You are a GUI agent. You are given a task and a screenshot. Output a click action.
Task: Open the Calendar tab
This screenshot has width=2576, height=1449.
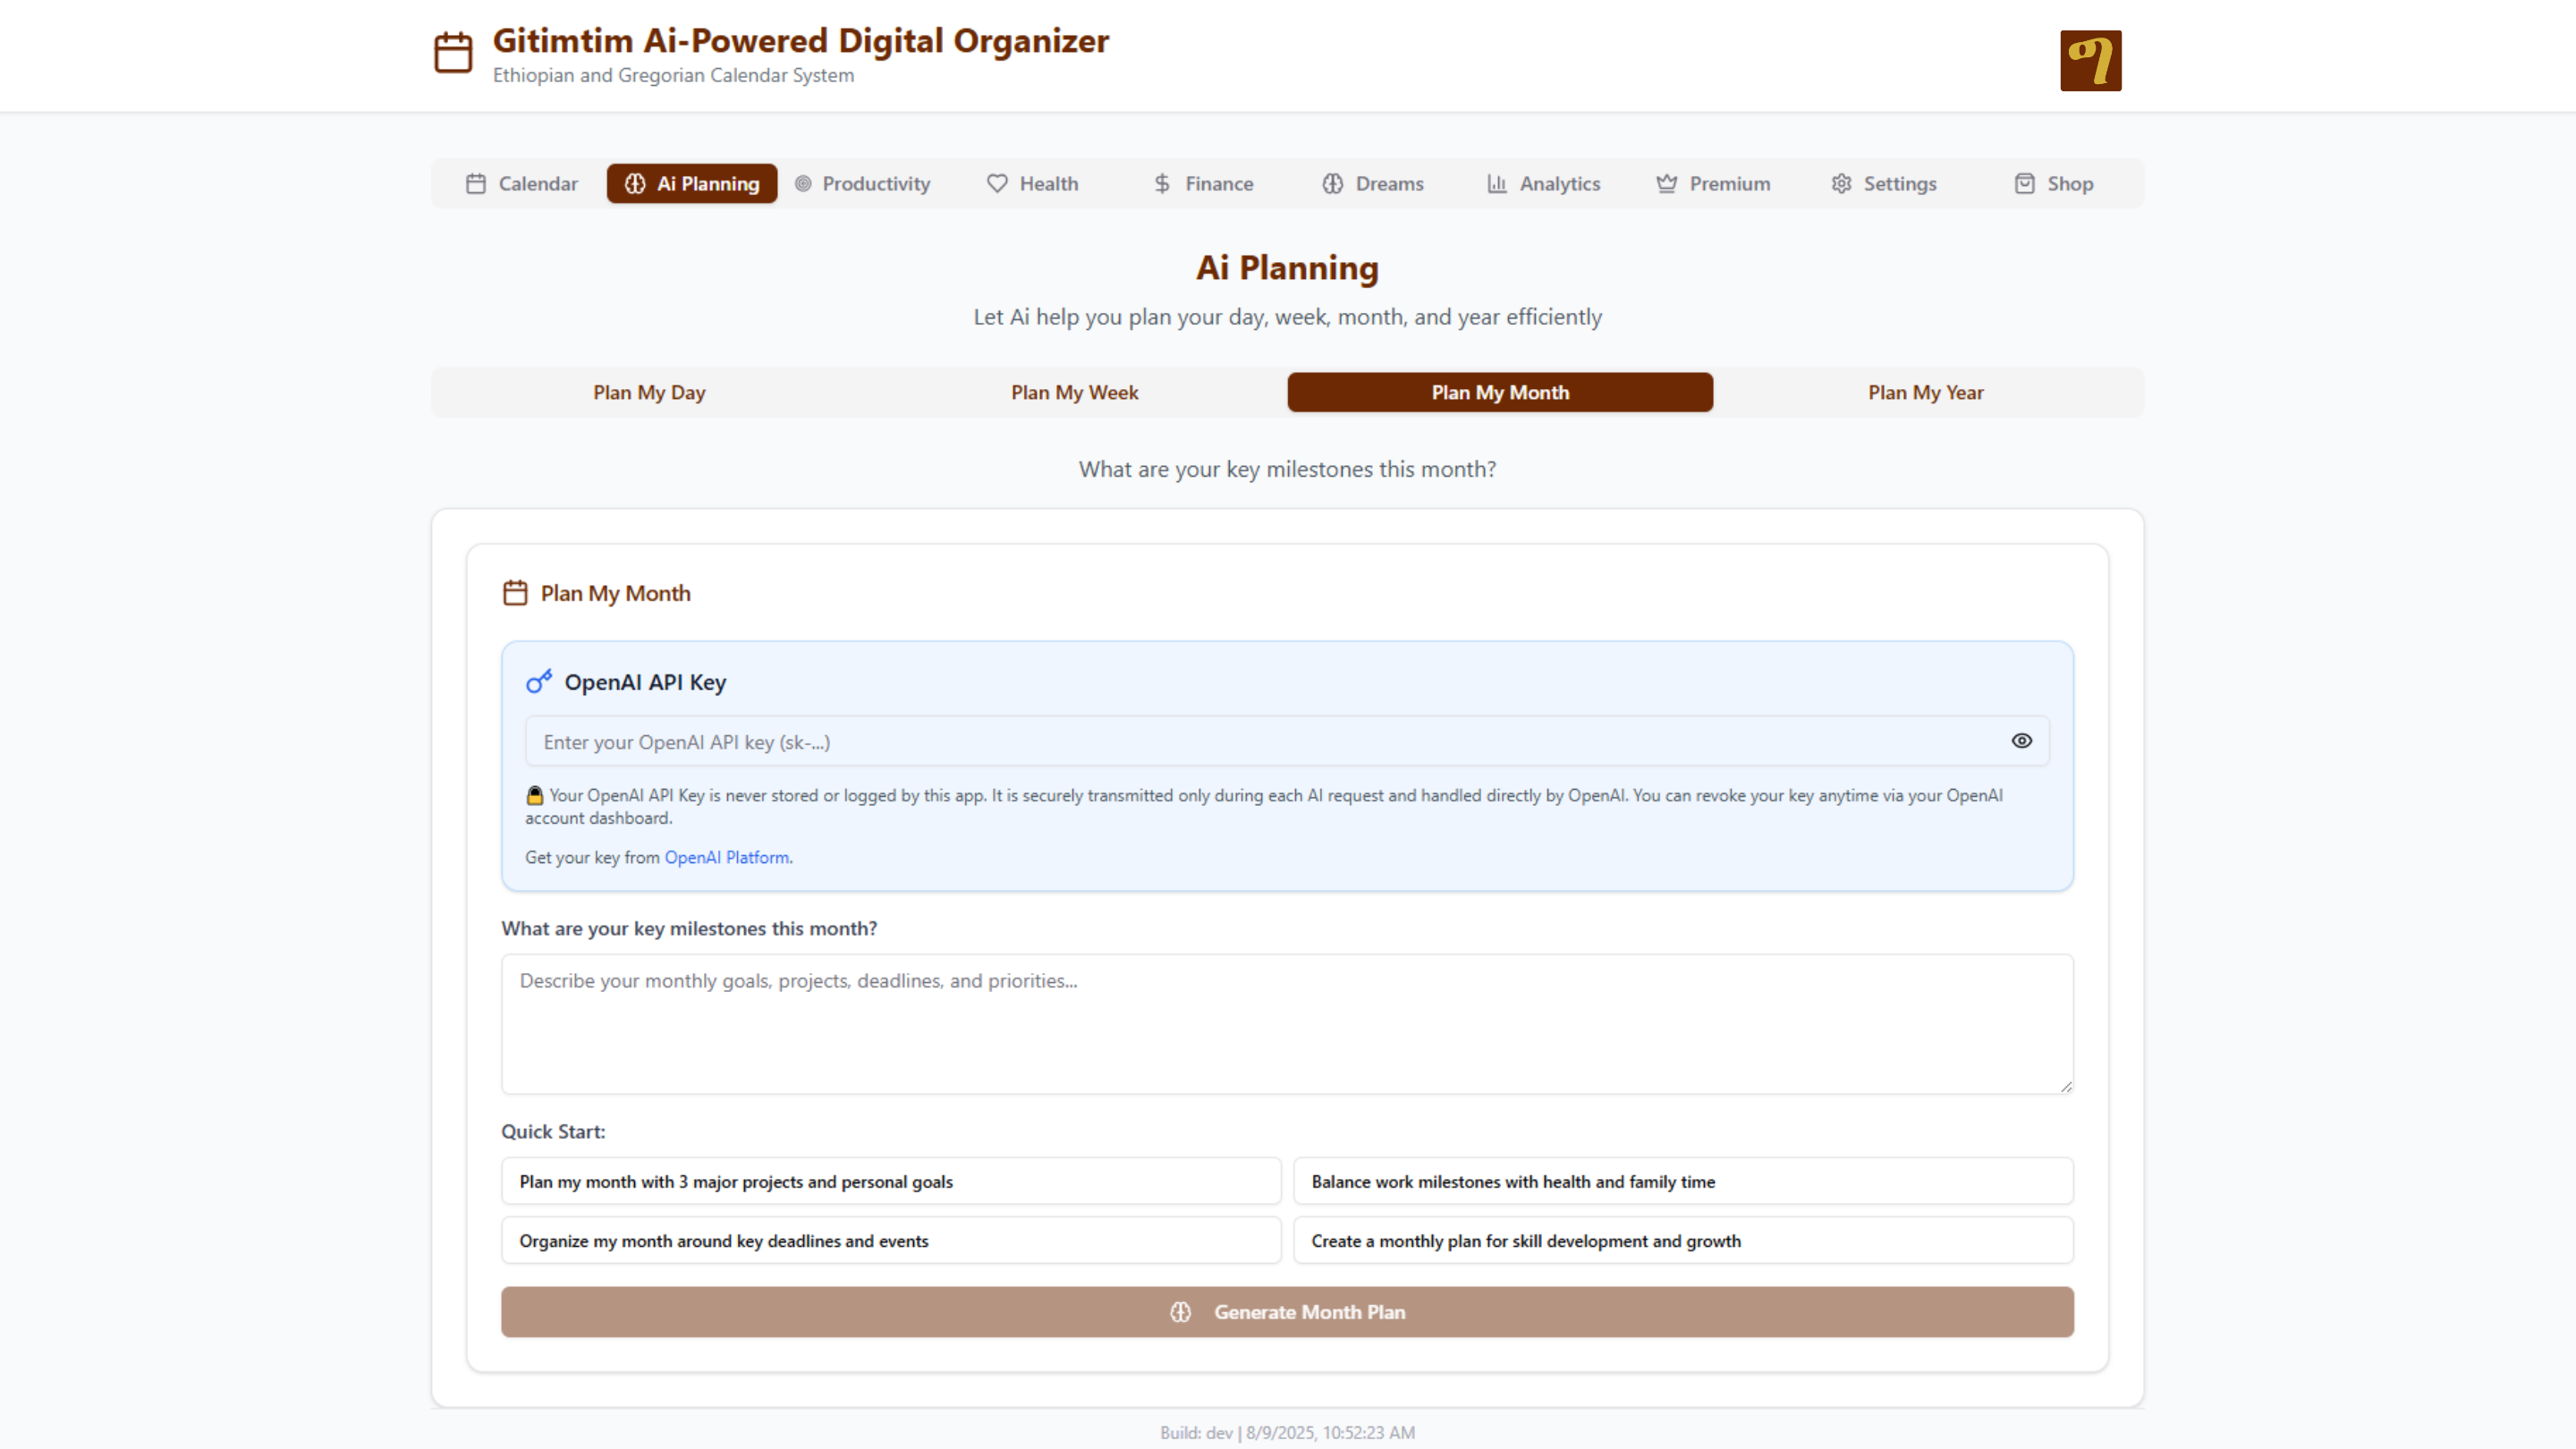point(521,184)
